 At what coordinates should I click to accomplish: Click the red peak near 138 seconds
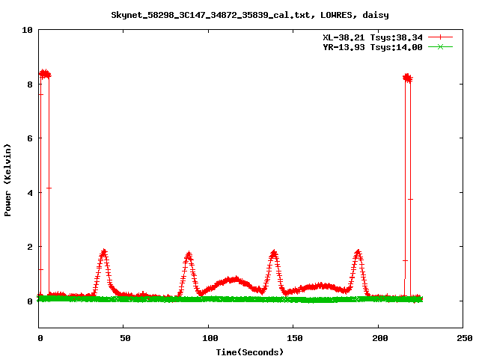[x=274, y=254]
